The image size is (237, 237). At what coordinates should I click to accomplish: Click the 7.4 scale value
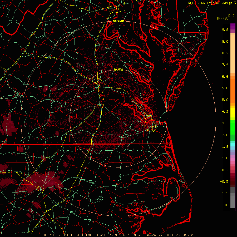pyautogui.click(x=225, y=65)
